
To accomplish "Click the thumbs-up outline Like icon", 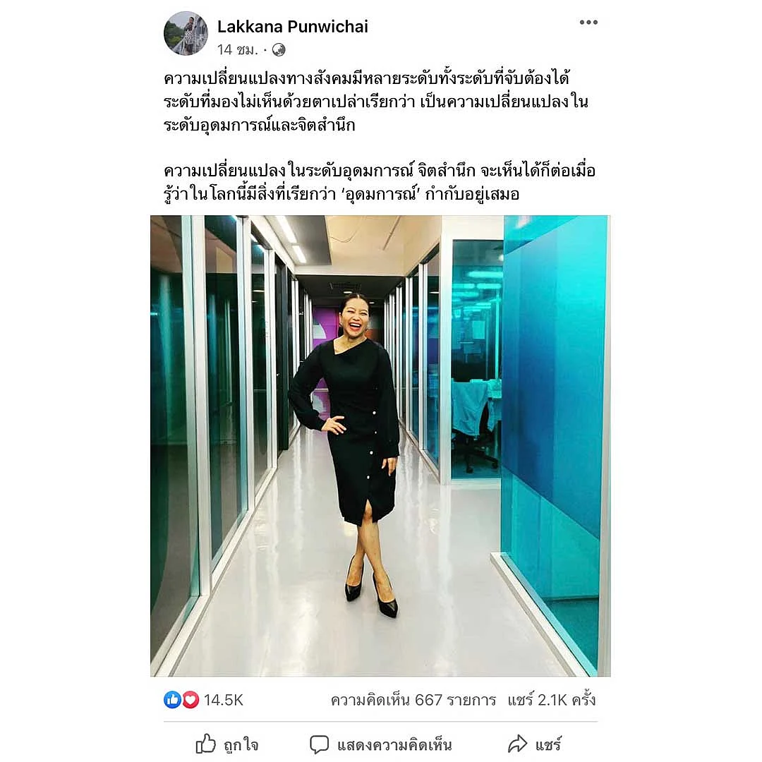I will tap(205, 744).
